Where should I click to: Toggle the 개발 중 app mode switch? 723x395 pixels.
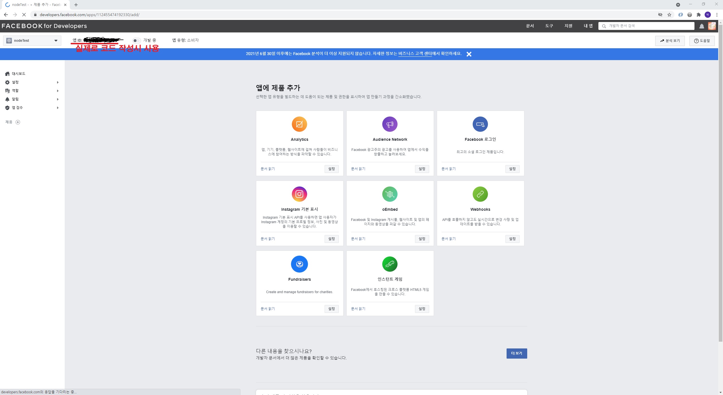tap(136, 41)
